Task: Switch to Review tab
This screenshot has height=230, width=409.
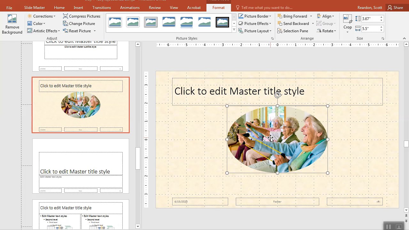Action: pos(155,8)
